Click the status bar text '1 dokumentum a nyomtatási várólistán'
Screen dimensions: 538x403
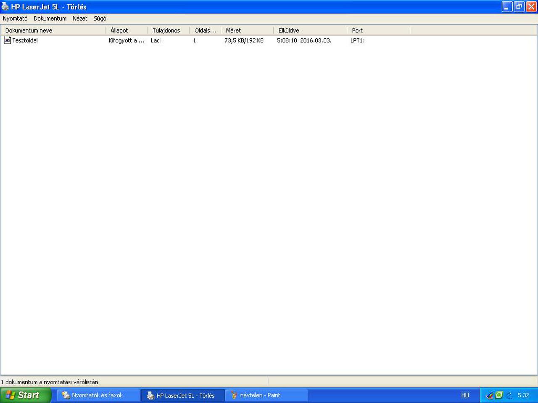(x=50, y=382)
